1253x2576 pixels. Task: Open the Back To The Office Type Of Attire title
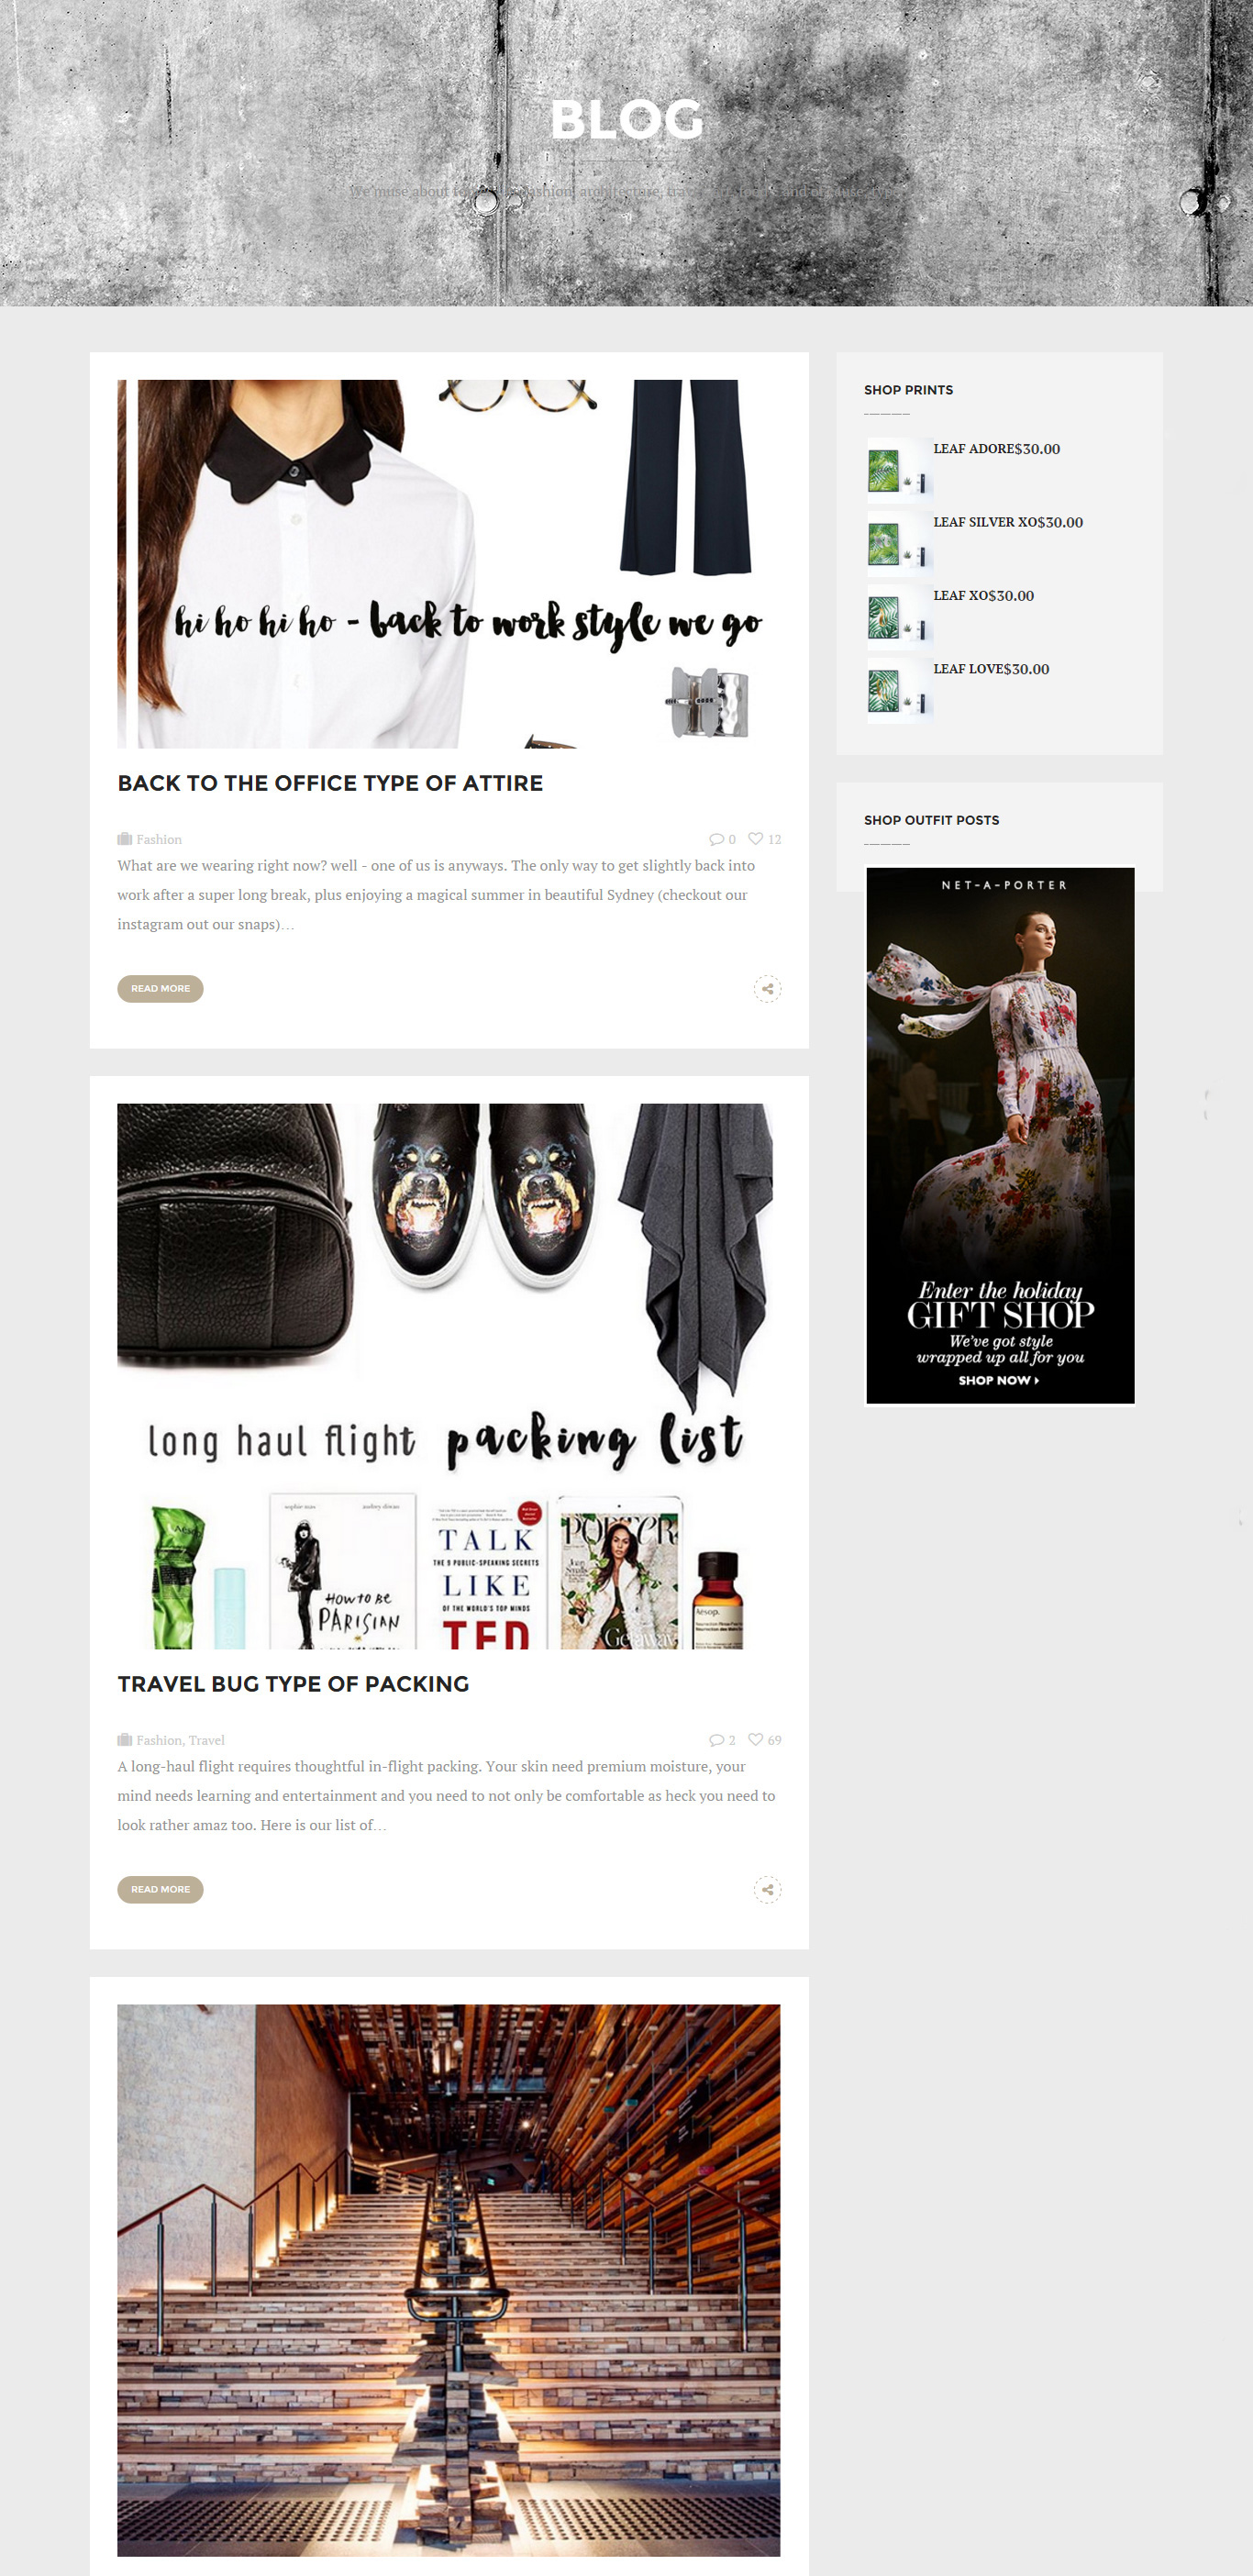[x=330, y=783]
